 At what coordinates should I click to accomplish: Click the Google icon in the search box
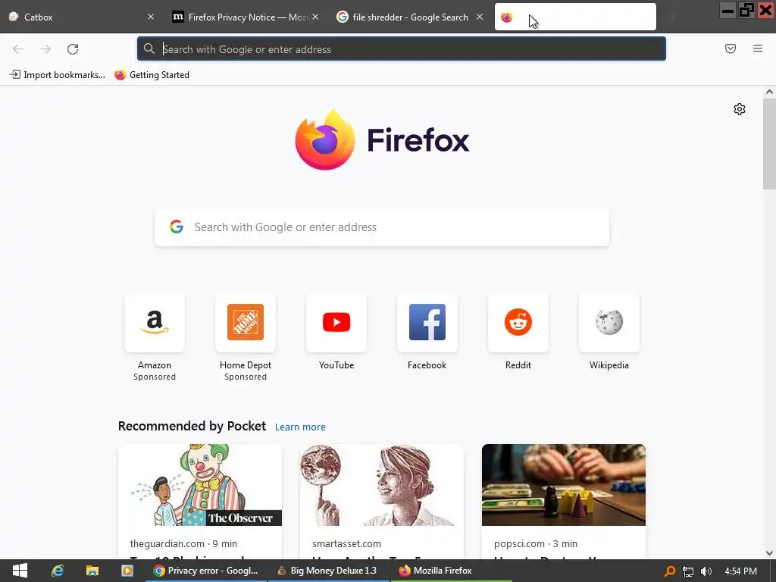tap(177, 227)
